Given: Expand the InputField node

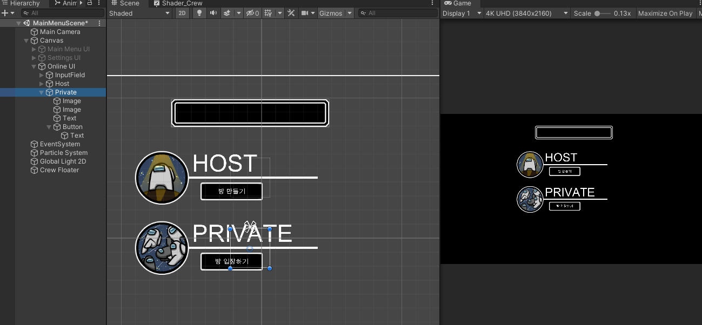Looking at the screenshot, I should click(42, 75).
